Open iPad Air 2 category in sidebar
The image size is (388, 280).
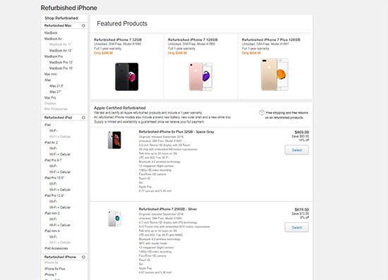click(x=51, y=142)
